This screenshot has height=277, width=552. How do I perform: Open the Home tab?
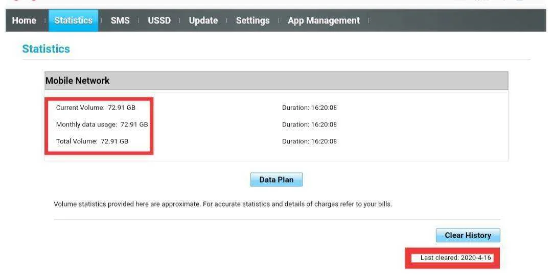tap(24, 20)
